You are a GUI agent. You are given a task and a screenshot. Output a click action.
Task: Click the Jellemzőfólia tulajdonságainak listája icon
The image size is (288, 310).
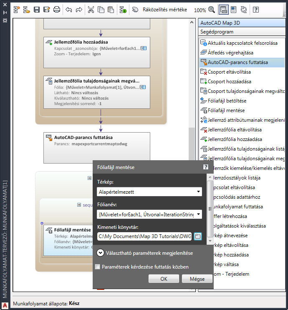[204, 149]
